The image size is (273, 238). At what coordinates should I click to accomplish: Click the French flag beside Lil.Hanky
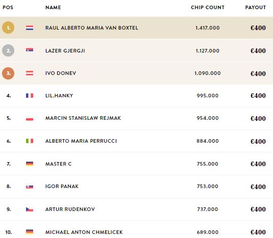[x=30, y=96]
